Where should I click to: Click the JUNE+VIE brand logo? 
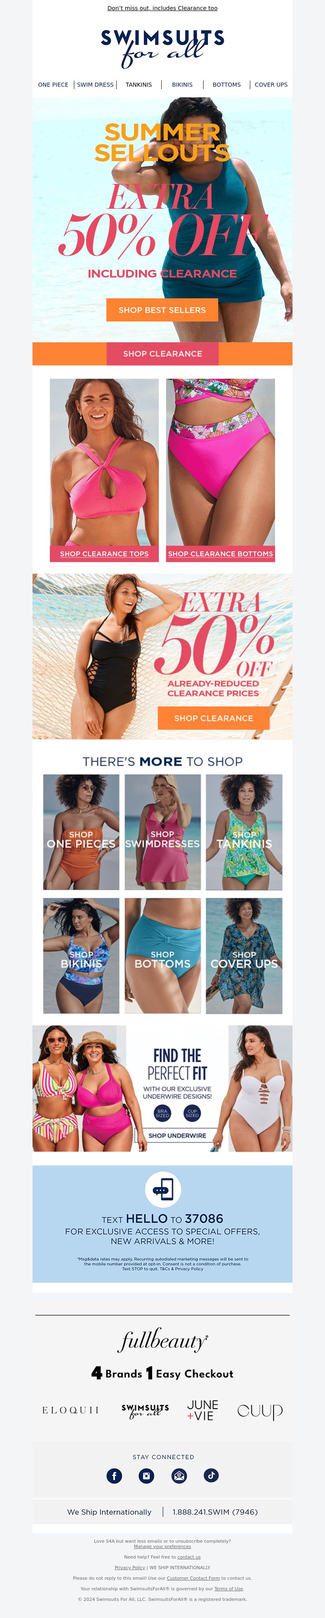tap(203, 1410)
